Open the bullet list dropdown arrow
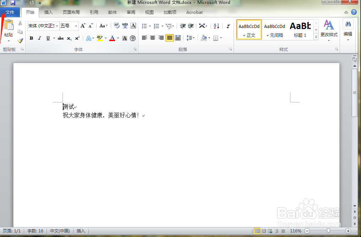This screenshot has width=361, height=237. 150,26
